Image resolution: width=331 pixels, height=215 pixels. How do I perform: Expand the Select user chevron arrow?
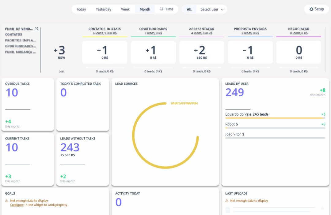click(222, 9)
